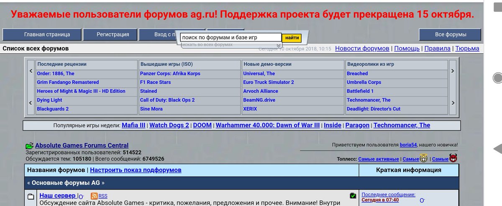This screenshot has height=206, width=502.
Task: Open Sine Mora link
Action: click(151, 109)
